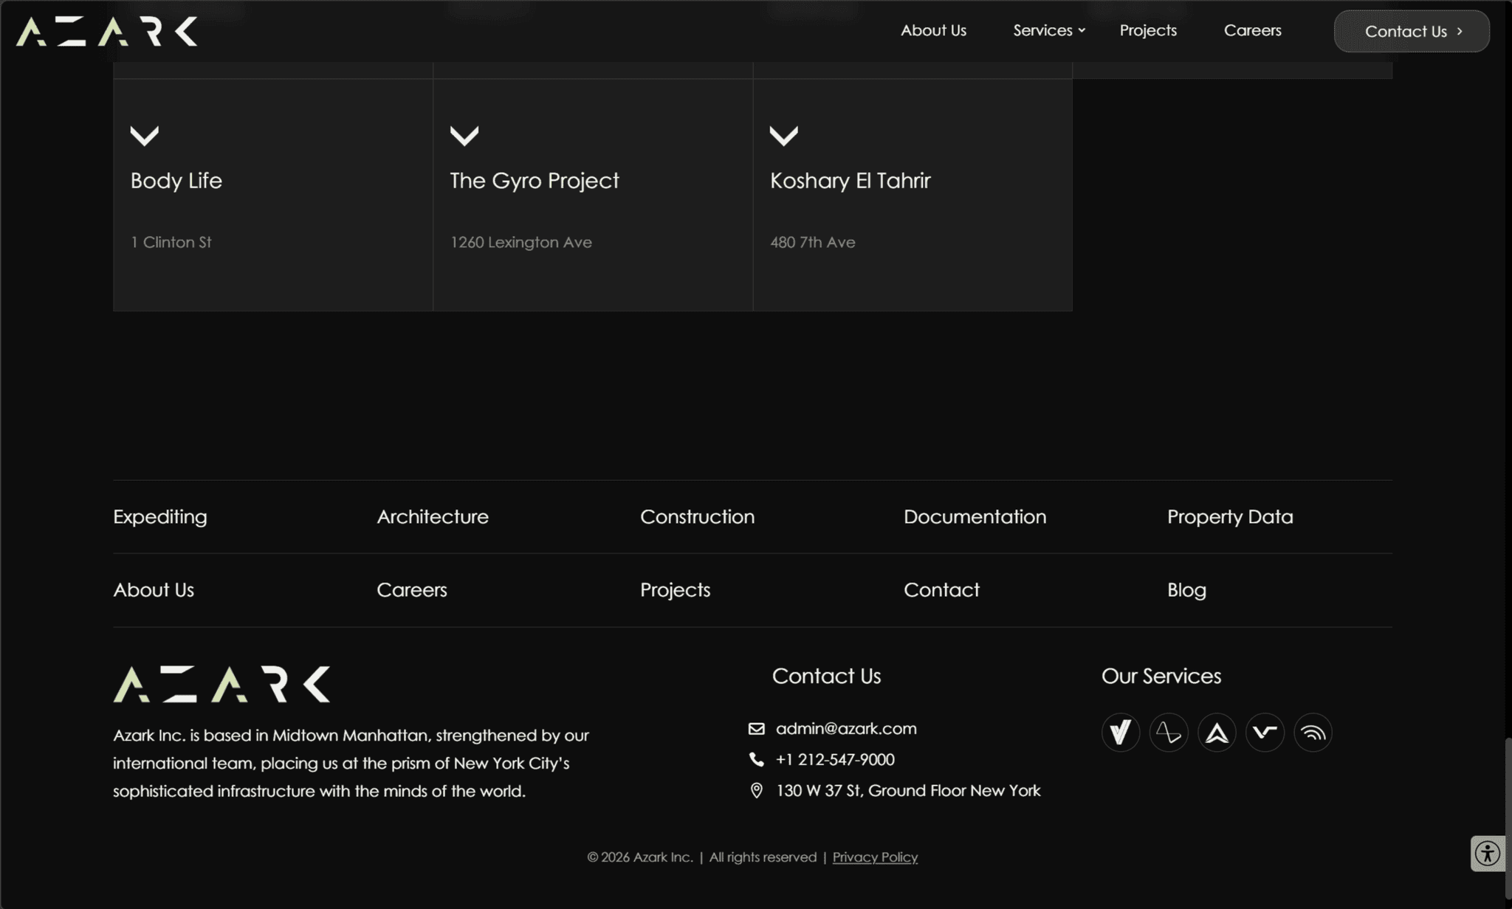The image size is (1512, 909).
Task: Click the 1 Clinton St address text
Action: [x=171, y=242]
